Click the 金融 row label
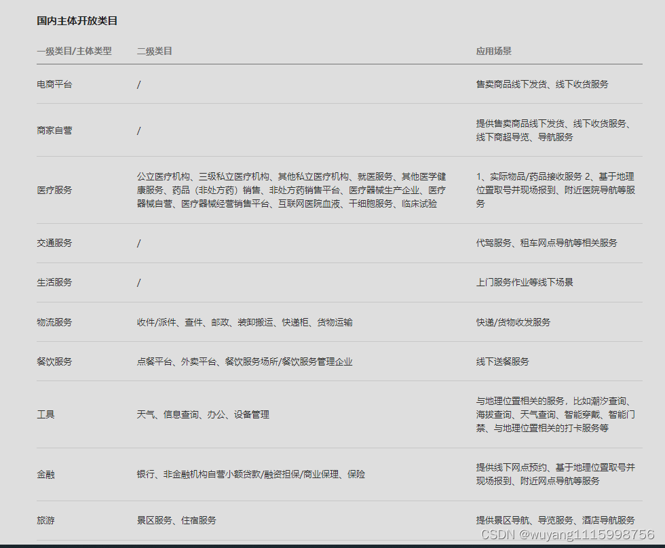Image resolution: width=665 pixels, height=548 pixels. click(x=45, y=474)
